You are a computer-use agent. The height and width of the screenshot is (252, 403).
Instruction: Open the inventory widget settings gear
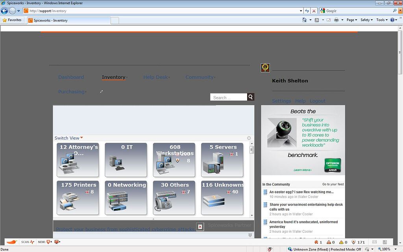(x=248, y=138)
